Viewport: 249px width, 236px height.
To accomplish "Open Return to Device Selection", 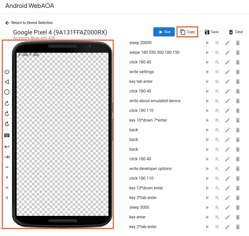I will pyautogui.click(x=29, y=23).
